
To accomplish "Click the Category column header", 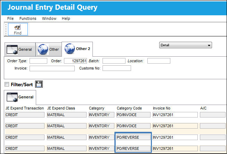I will [97, 108].
